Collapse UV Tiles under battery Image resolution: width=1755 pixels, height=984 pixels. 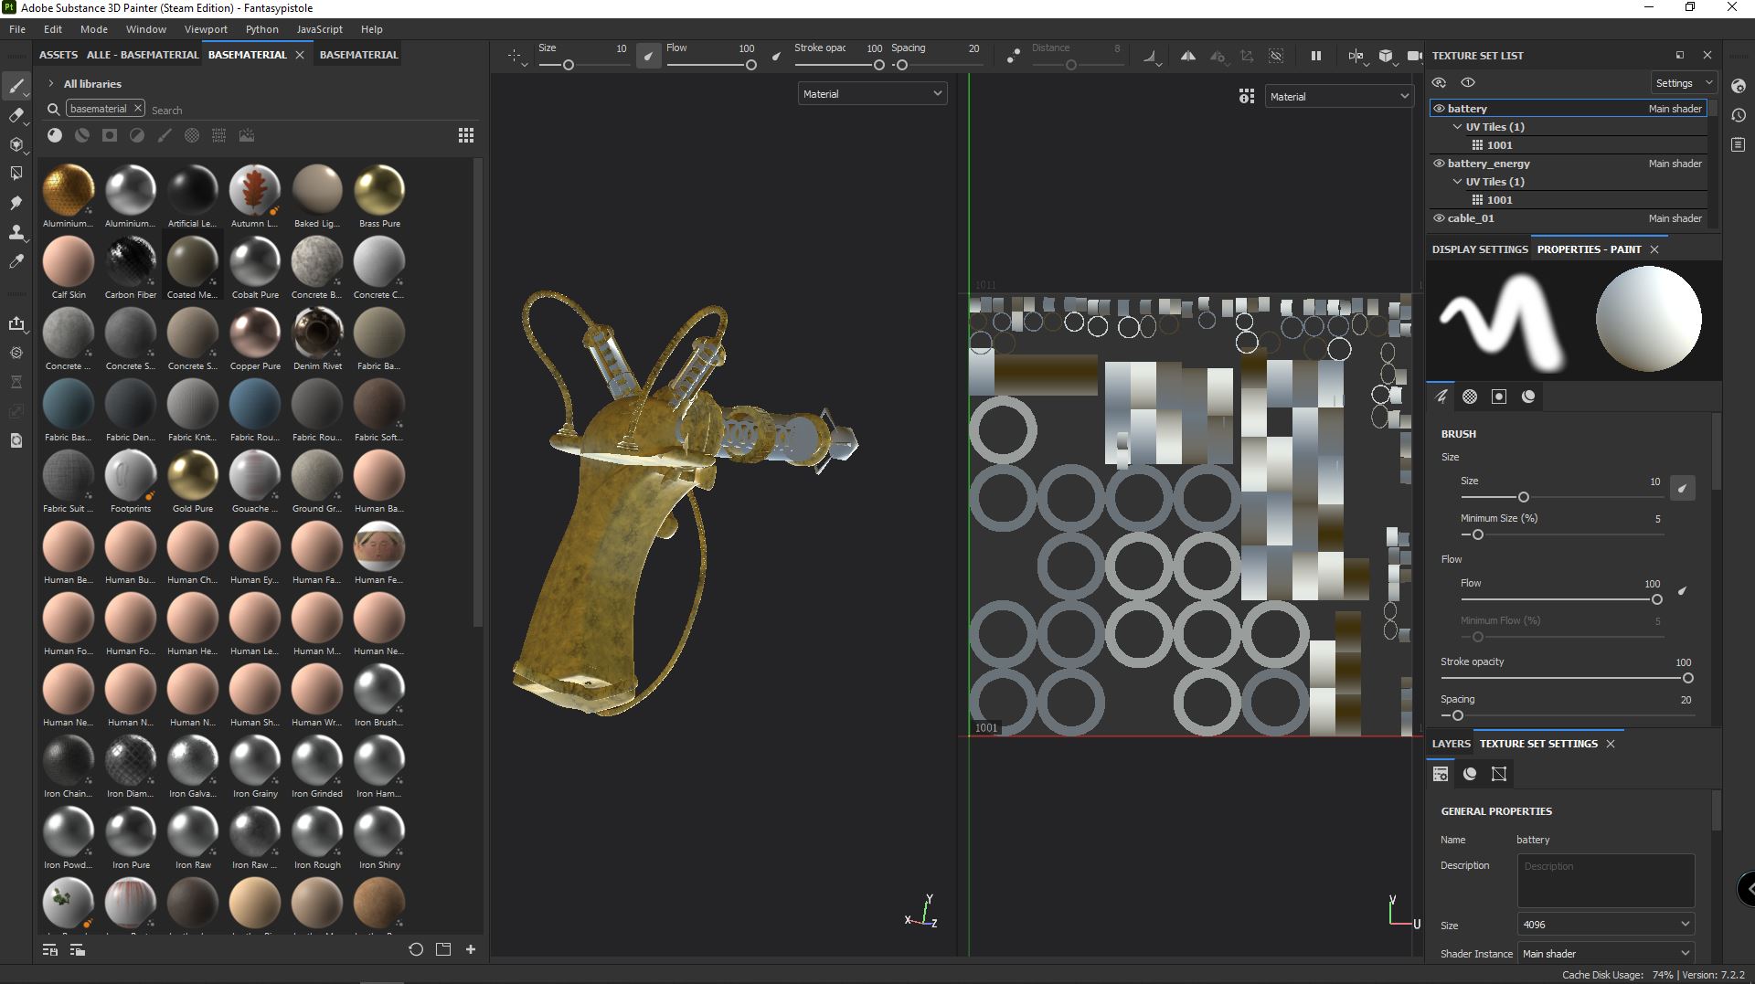[x=1458, y=127]
